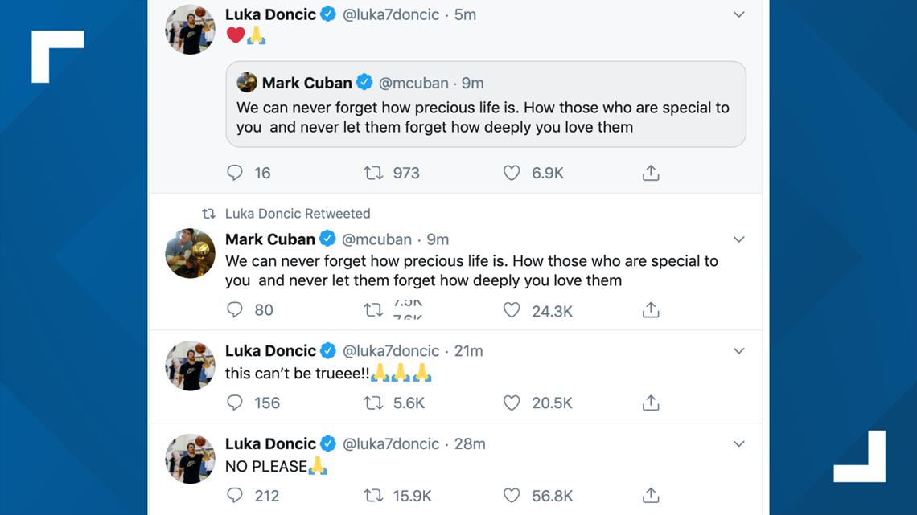
Task: Open chevron menu for "NO PLEASE" tweet
Action: pyautogui.click(x=738, y=443)
